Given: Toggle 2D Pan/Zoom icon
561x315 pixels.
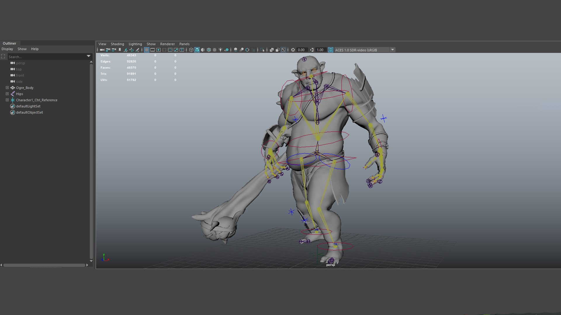Looking at the screenshot, I should click(x=131, y=50).
